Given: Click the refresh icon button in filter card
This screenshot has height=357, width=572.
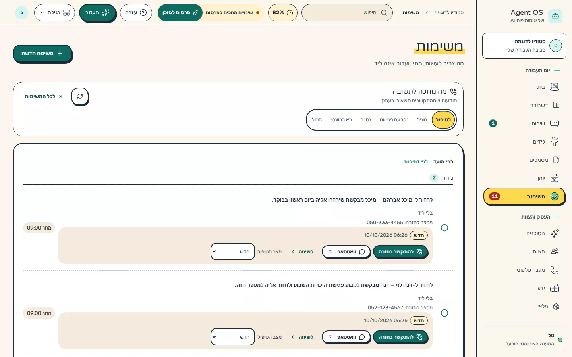Looking at the screenshot, I should pyautogui.click(x=80, y=96).
